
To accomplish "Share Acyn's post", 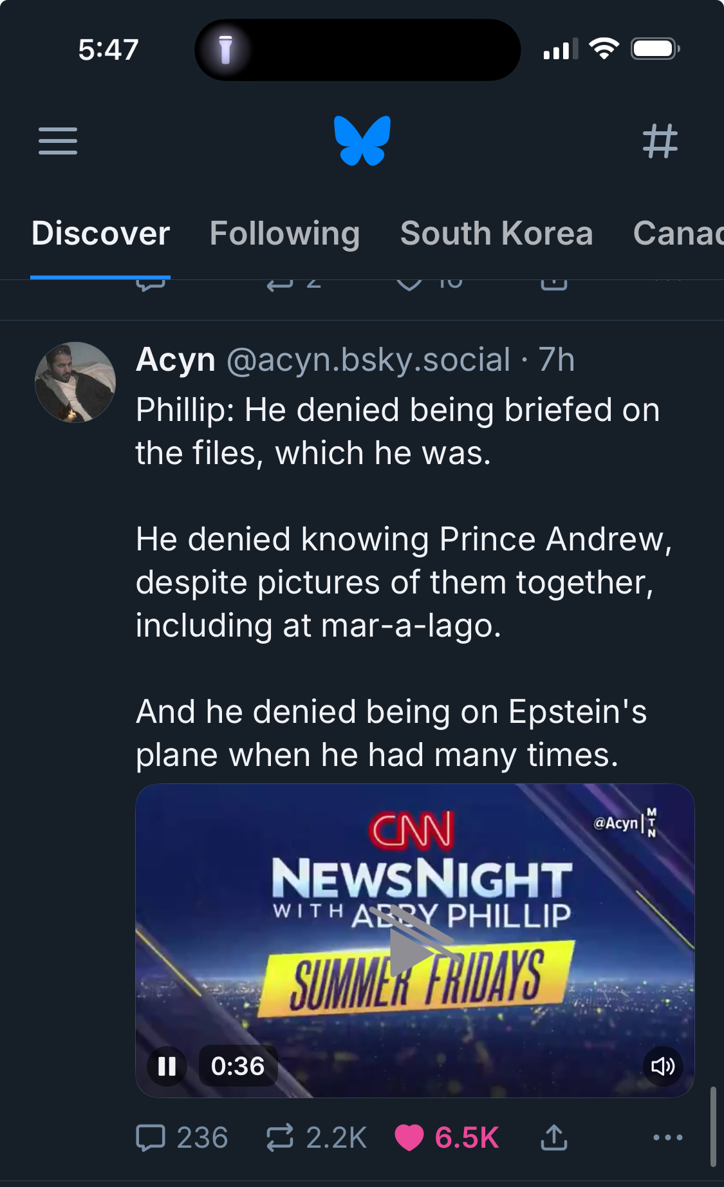I will pyautogui.click(x=553, y=1137).
